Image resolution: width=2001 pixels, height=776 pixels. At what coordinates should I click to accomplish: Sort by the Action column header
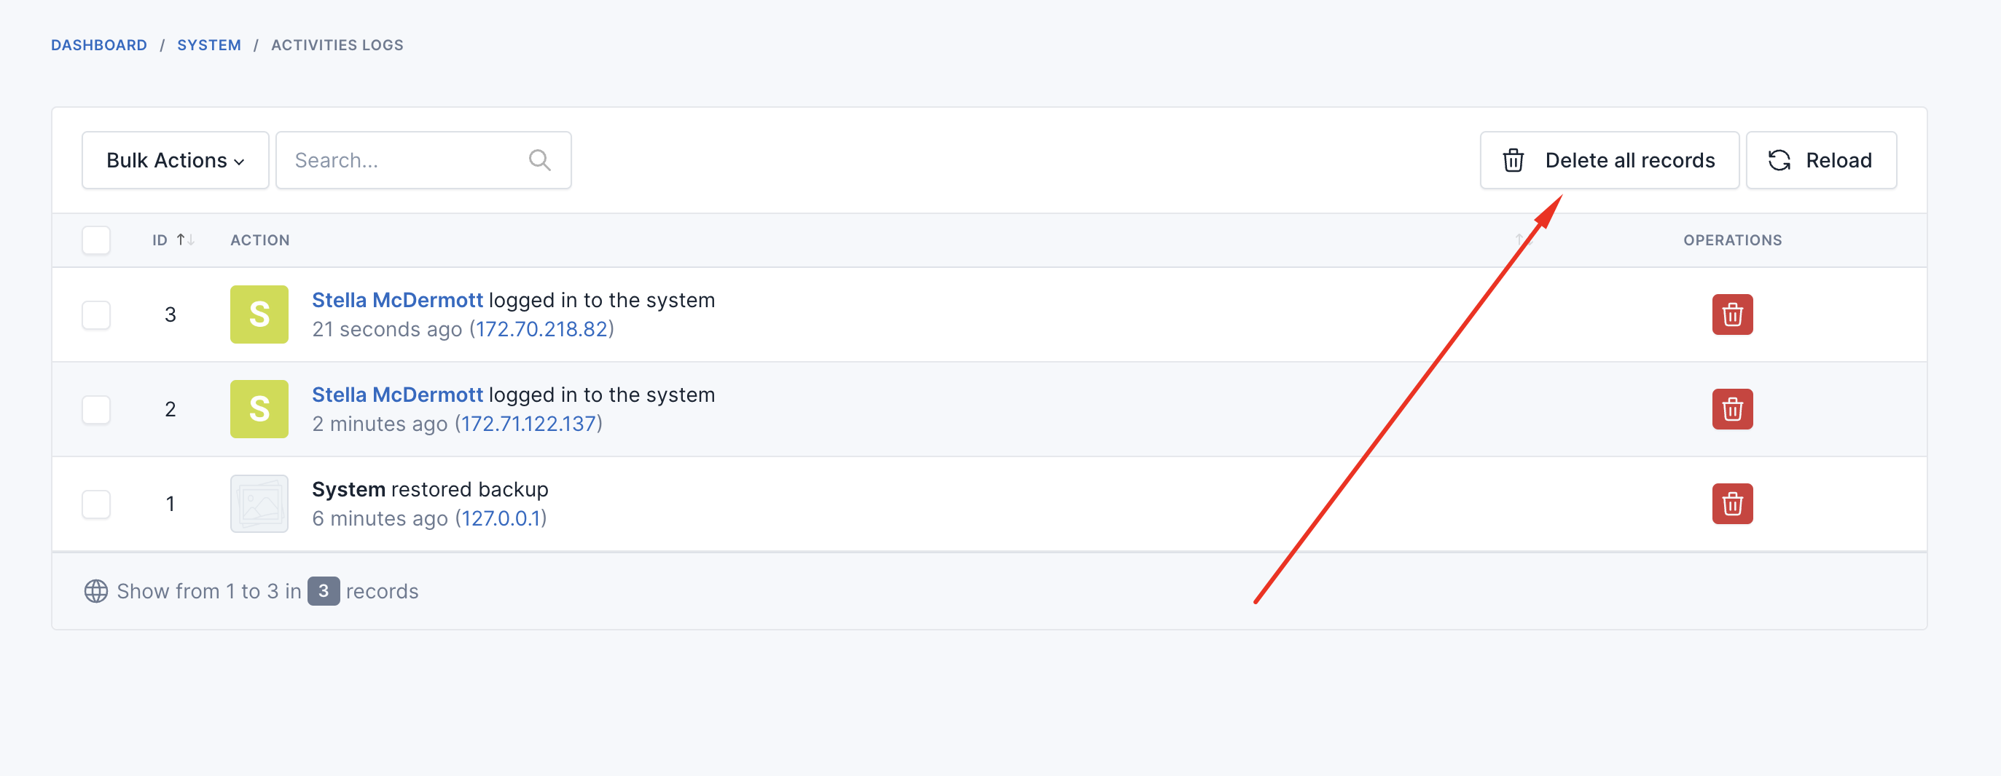point(260,239)
